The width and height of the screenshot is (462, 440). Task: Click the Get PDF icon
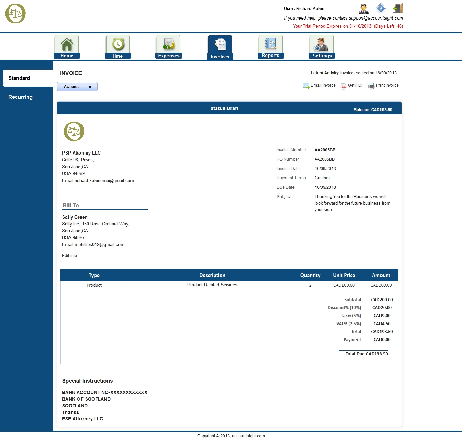click(344, 86)
